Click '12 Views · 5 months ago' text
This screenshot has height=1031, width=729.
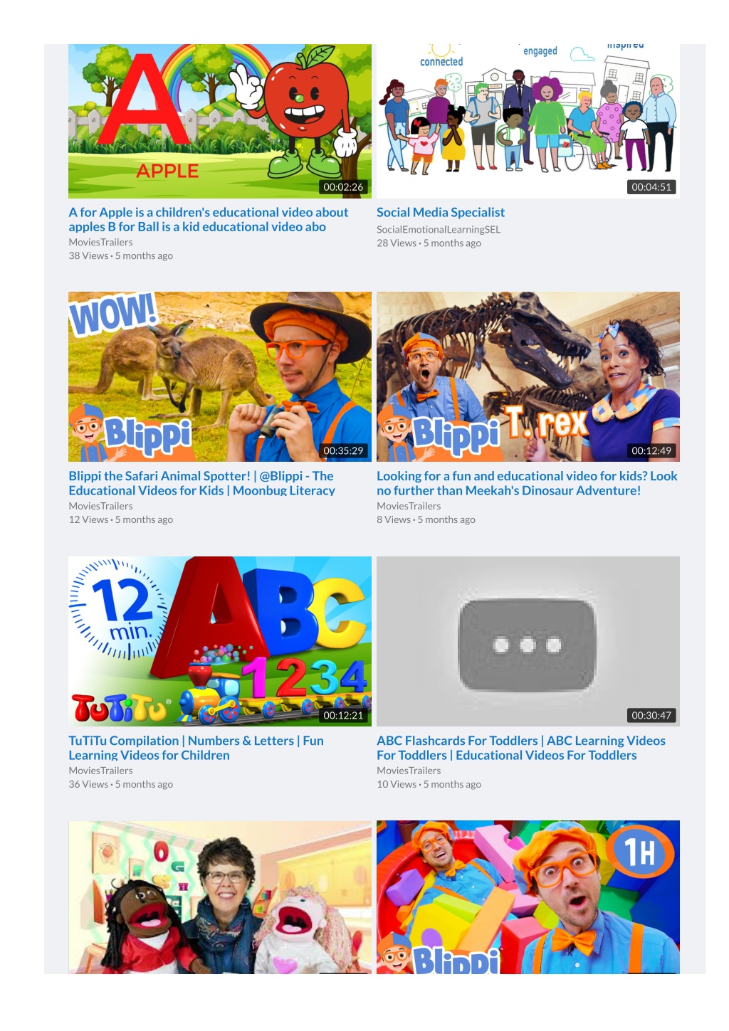[x=121, y=519]
